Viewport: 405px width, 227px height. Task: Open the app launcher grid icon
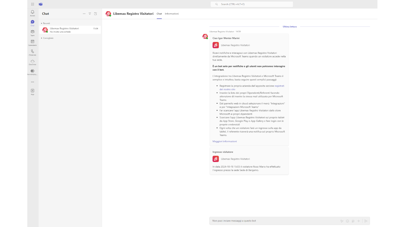33,4
